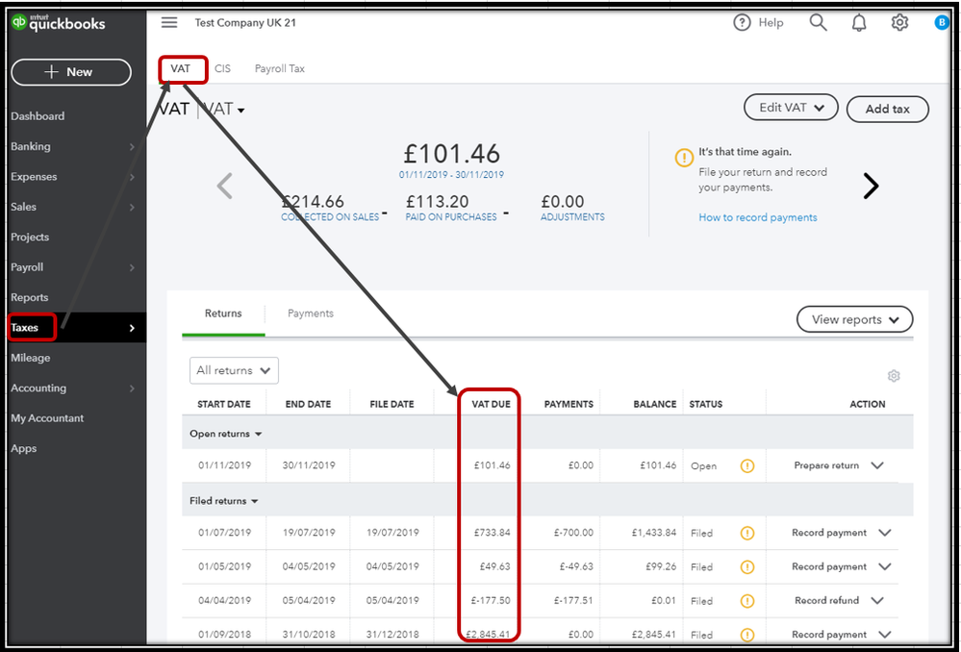The image size is (961, 652).
Task: Sort by the BALANCE column header
Action: (x=655, y=405)
